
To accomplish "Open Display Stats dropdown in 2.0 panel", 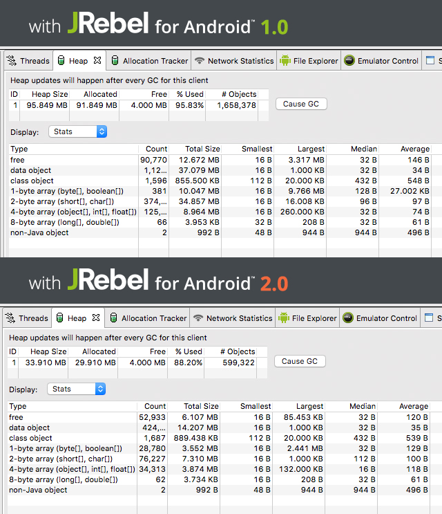I will (x=77, y=389).
